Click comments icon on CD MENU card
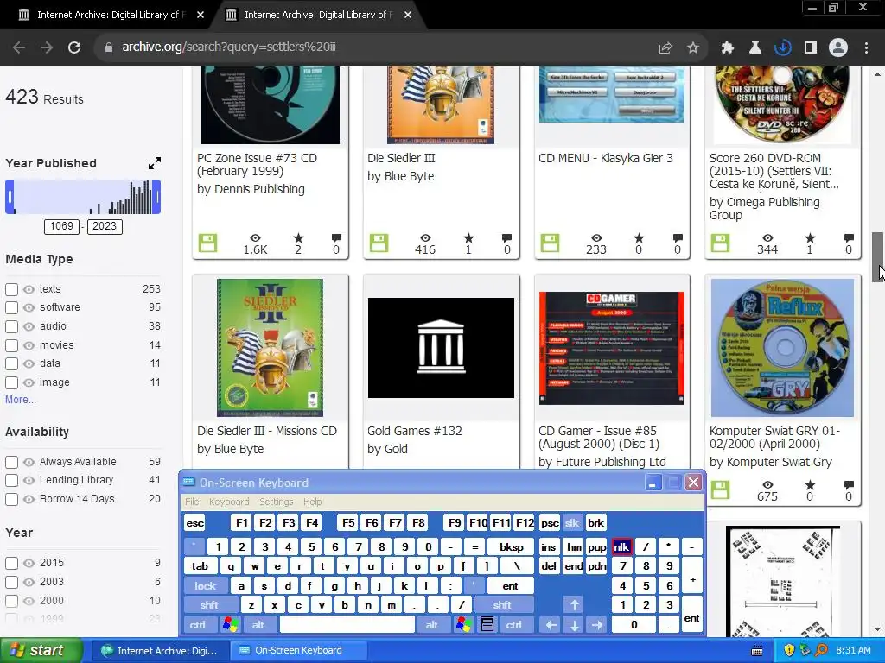This screenshot has height=663, width=885. point(678,238)
